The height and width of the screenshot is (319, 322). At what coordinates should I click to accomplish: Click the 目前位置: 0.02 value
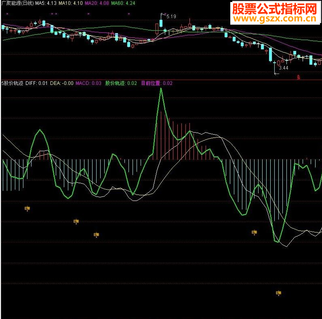pos(157,83)
